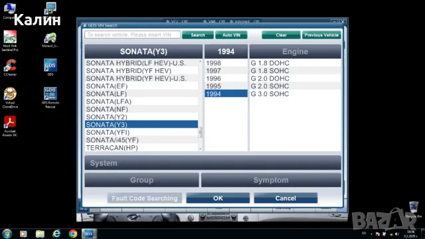Screen dimensions: 425x239
Task: Click the Auto VIN button
Action: point(231,35)
